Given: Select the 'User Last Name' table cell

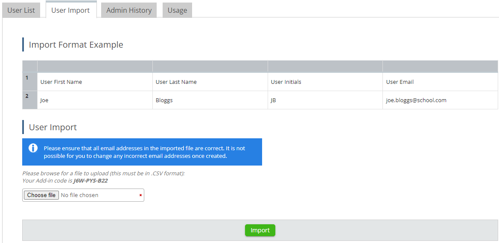Looking at the screenshot, I should [210, 82].
